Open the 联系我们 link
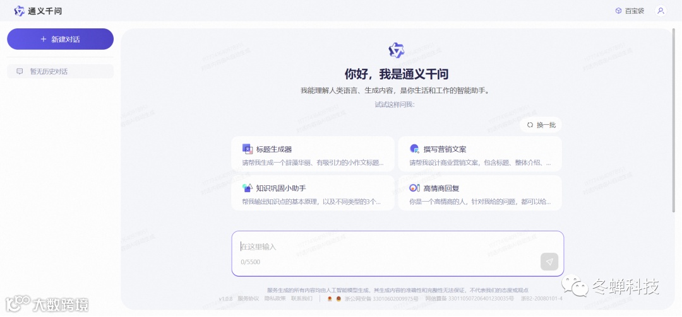This screenshot has width=682, height=317. [x=302, y=299]
